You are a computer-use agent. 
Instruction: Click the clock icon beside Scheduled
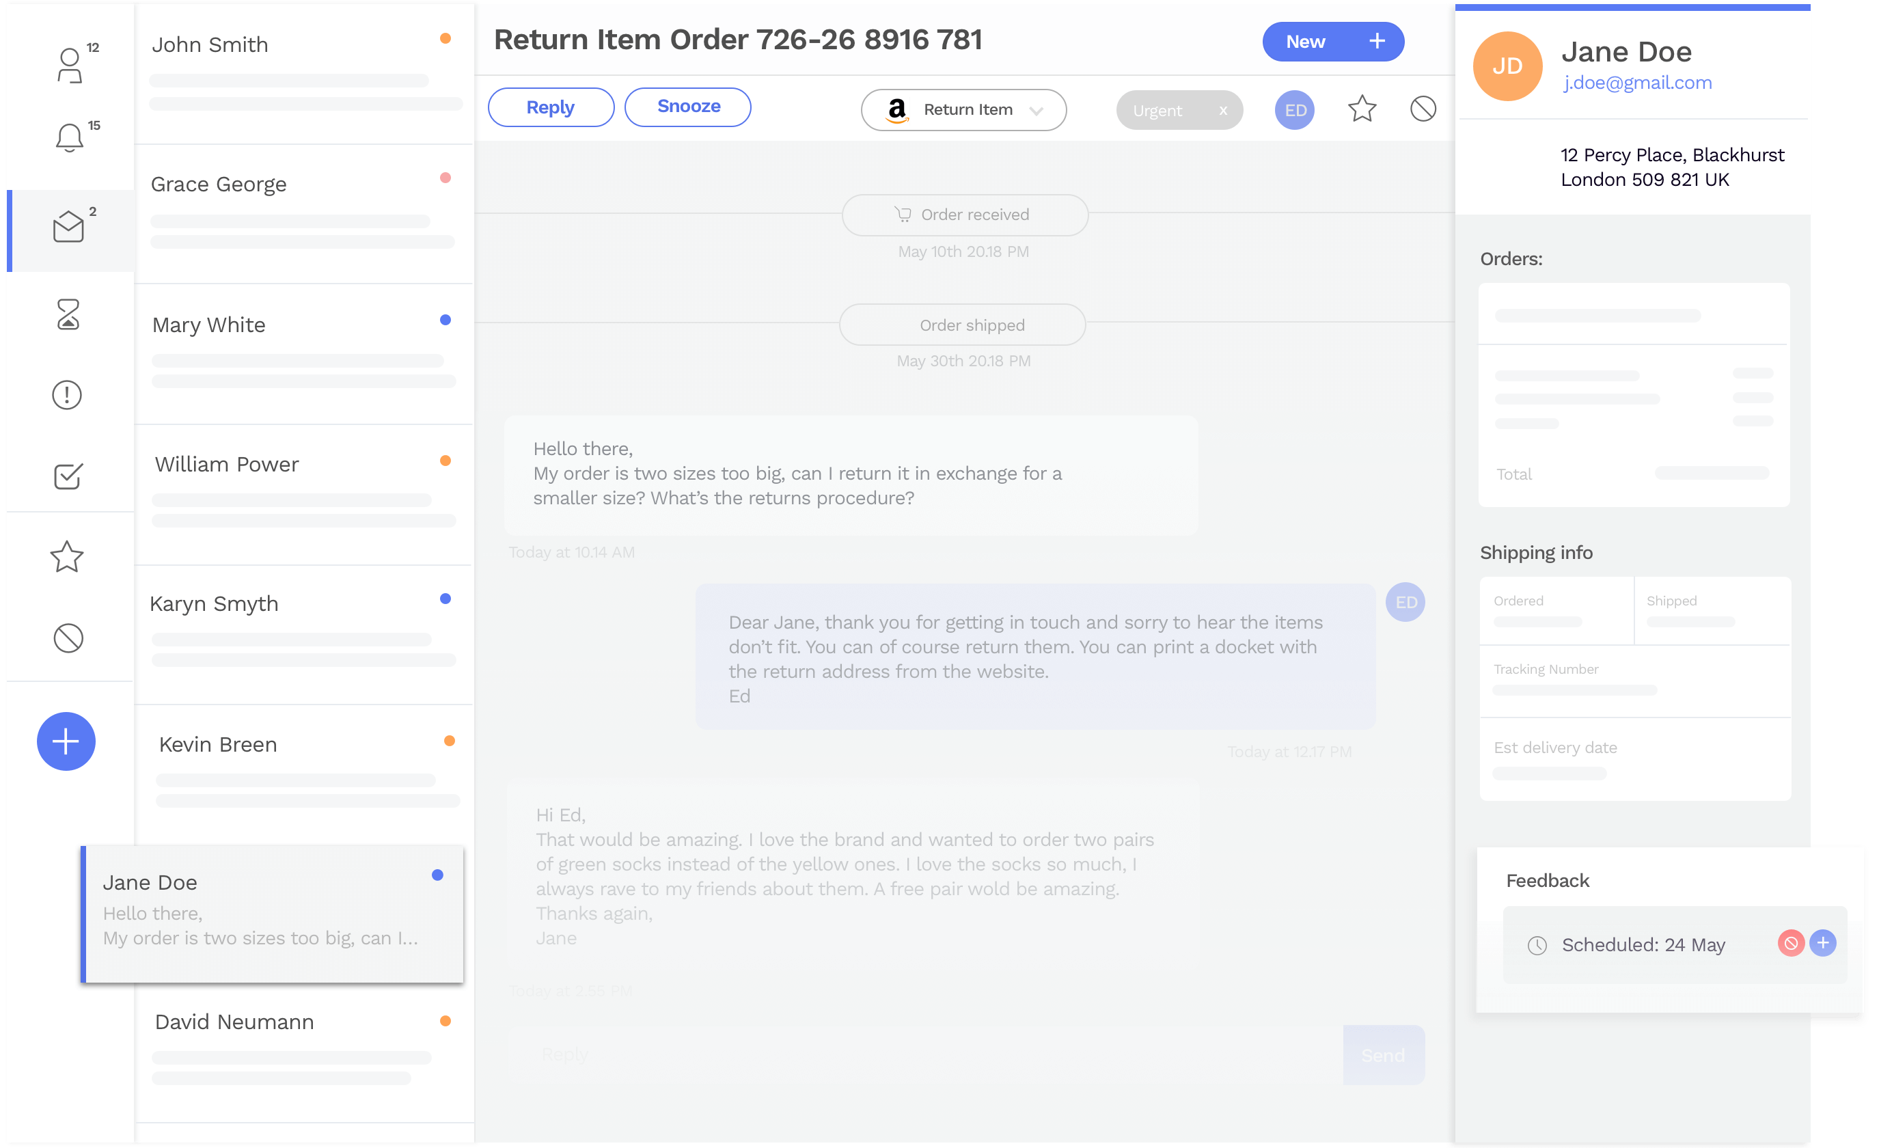(x=1537, y=945)
